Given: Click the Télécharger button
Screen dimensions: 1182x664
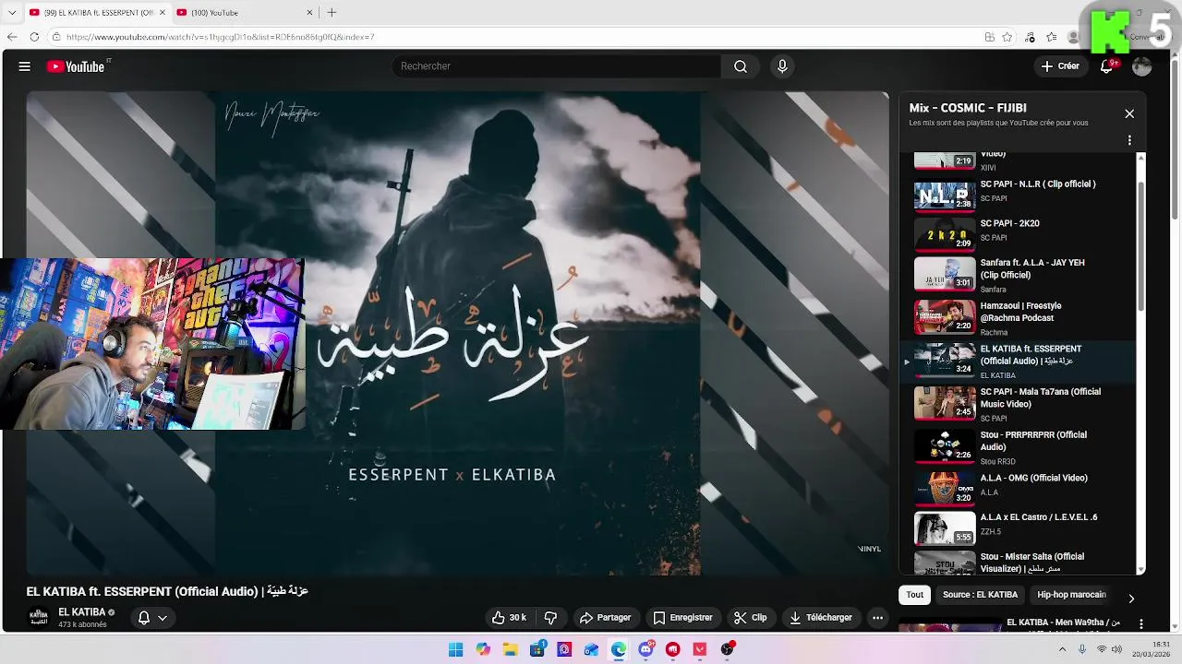Looking at the screenshot, I should pos(821,618).
